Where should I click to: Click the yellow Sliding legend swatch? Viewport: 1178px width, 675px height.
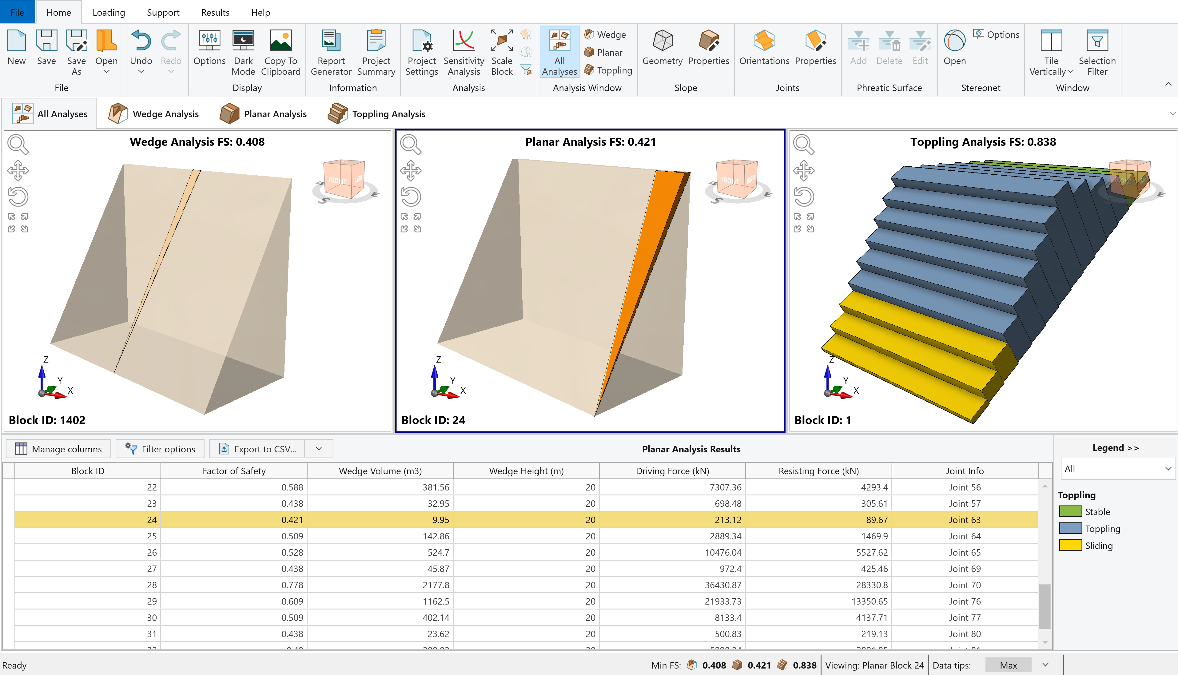[1070, 545]
